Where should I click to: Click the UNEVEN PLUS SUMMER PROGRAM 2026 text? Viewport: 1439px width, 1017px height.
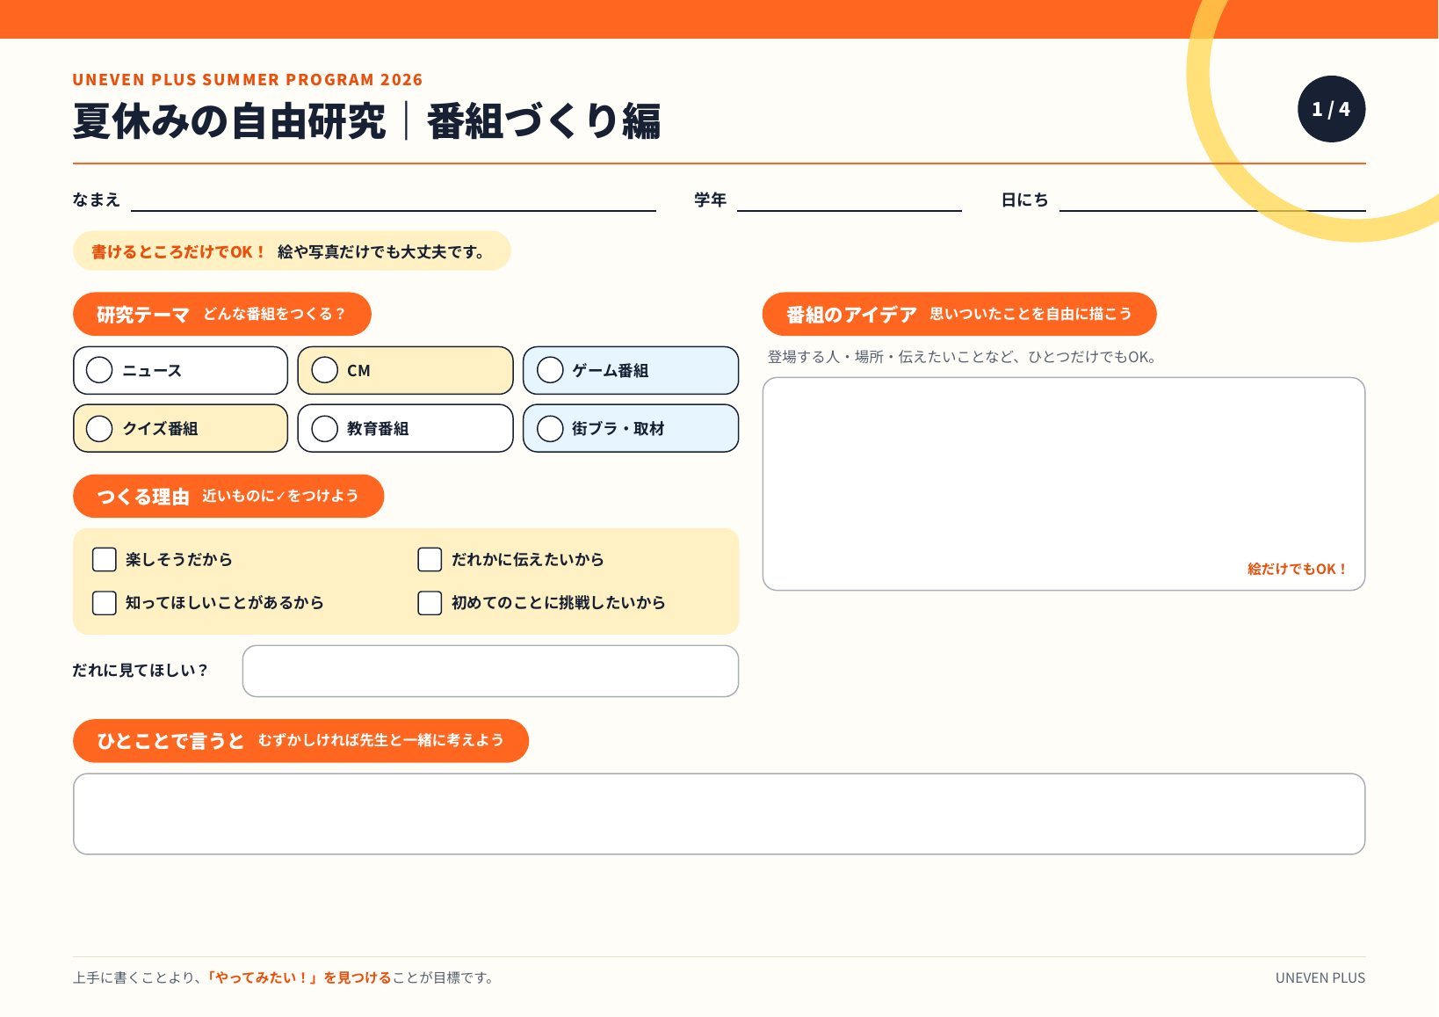pos(248,80)
